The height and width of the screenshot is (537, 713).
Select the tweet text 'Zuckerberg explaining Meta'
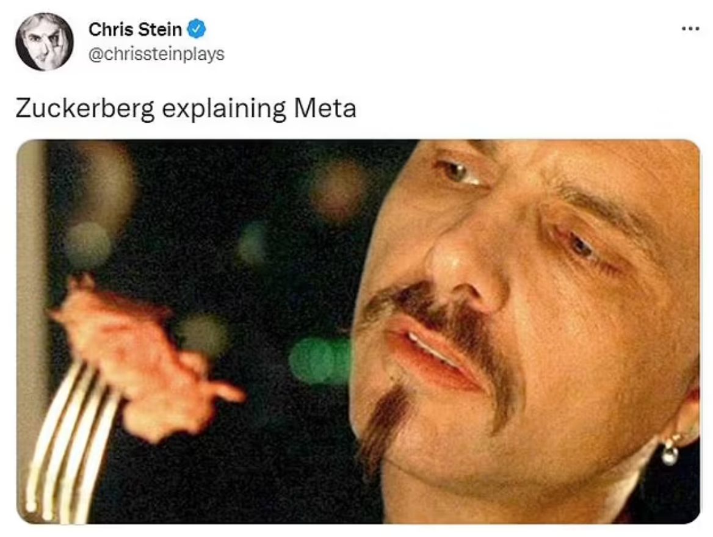click(186, 109)
